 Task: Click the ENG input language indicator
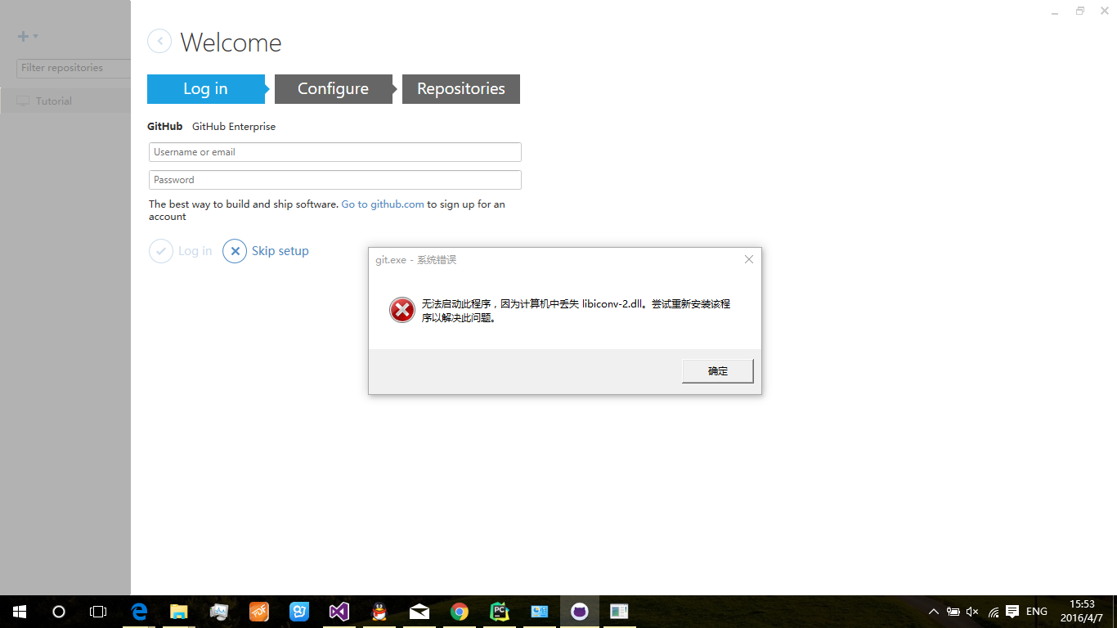(x=1037, y=612)
